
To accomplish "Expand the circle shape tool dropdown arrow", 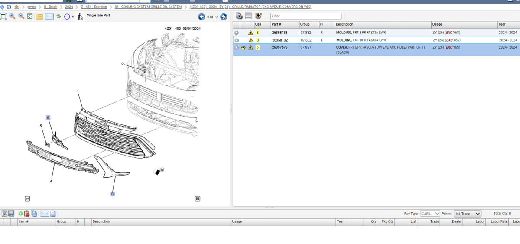I will tap(73, 17).
